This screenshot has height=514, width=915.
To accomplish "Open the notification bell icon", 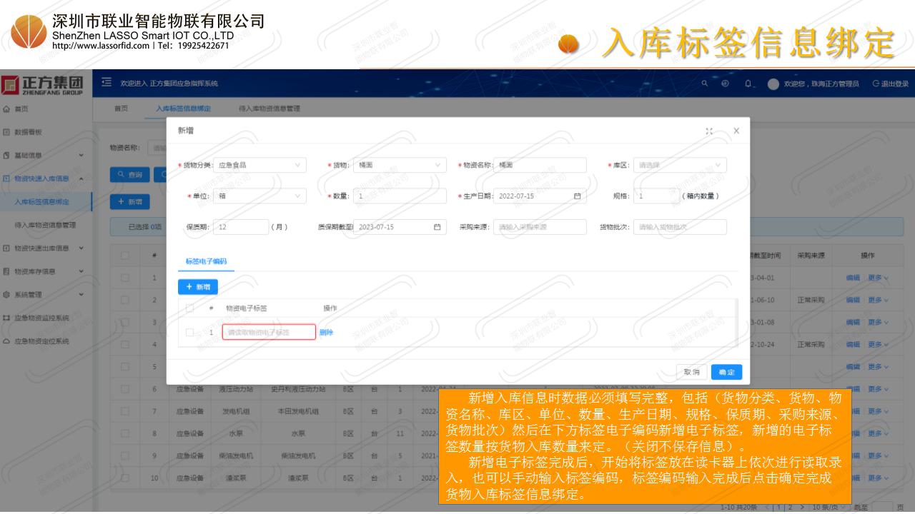I will pos(747,84).
